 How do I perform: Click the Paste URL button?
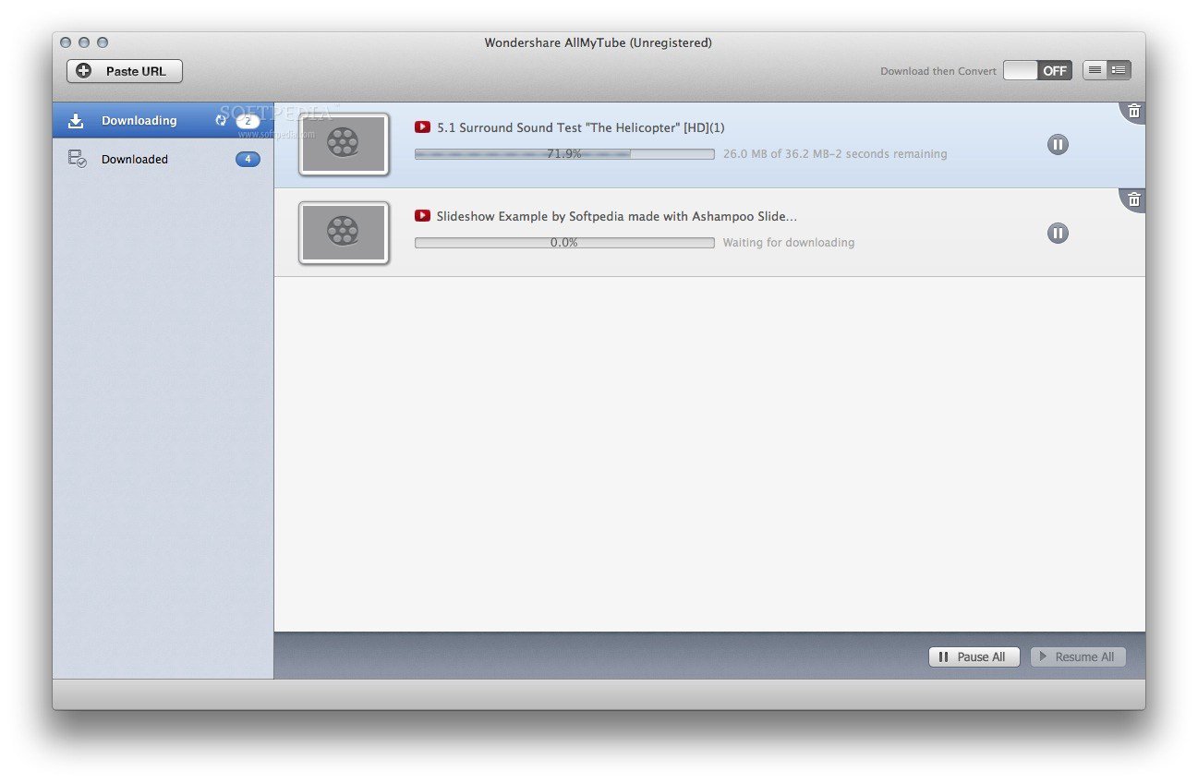point(124,71)
